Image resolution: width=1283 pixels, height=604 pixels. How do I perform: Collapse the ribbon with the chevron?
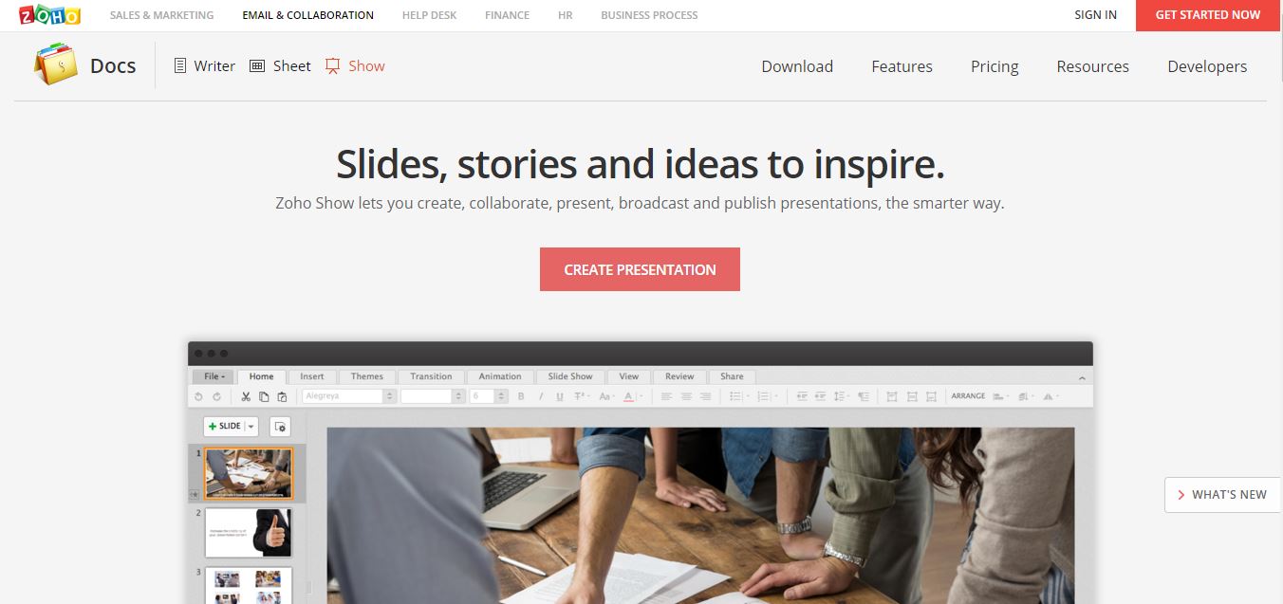[x=1082, y=378]
